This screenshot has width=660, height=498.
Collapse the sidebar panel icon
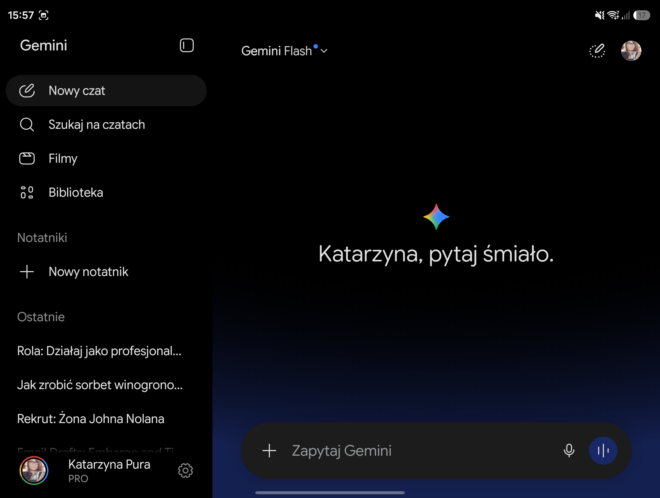[187, 45]
